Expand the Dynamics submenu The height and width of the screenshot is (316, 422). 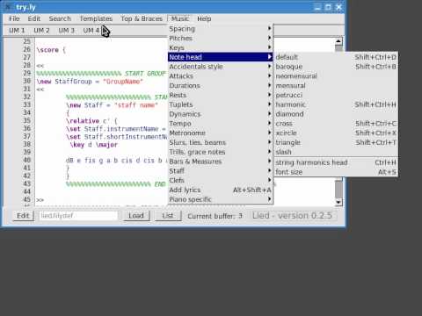(221, 114)
